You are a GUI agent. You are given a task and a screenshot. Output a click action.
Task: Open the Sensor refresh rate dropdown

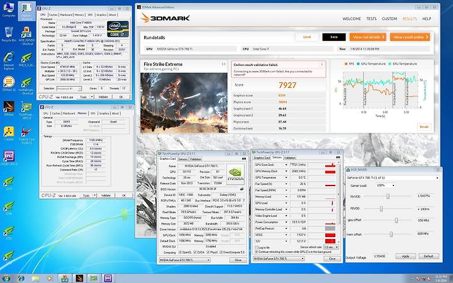[x=331, y=248]
